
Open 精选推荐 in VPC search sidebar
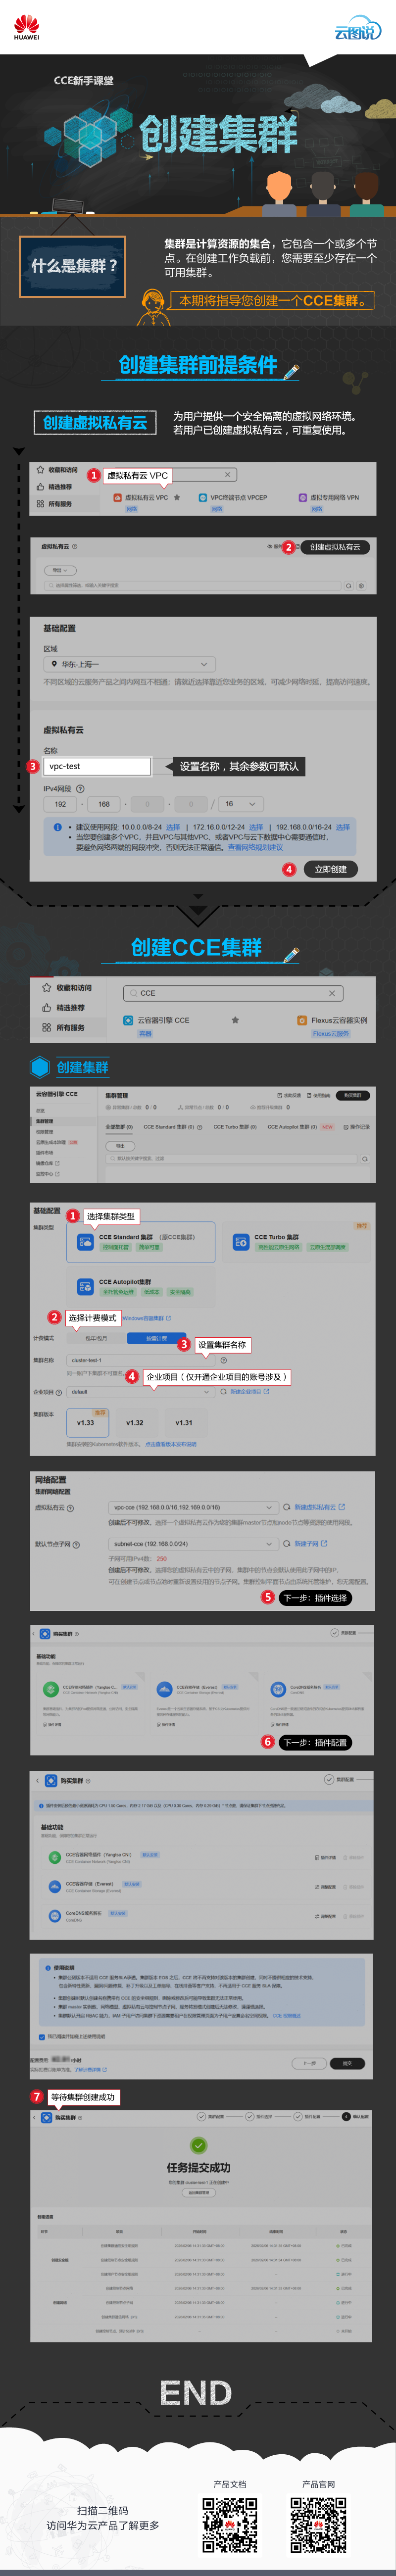54,487
